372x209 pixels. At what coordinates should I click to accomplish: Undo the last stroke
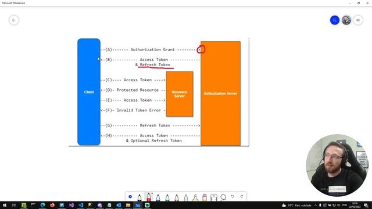(x=233, y=197)
